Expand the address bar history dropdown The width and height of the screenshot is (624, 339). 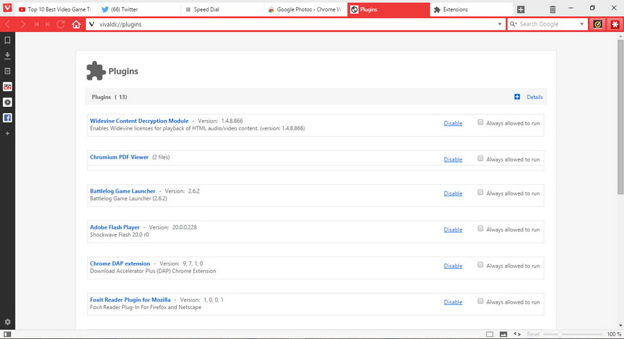[x=501, y=24]
